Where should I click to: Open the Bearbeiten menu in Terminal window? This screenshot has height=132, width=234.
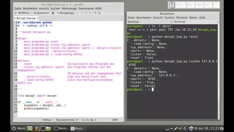tap(144, 18)
